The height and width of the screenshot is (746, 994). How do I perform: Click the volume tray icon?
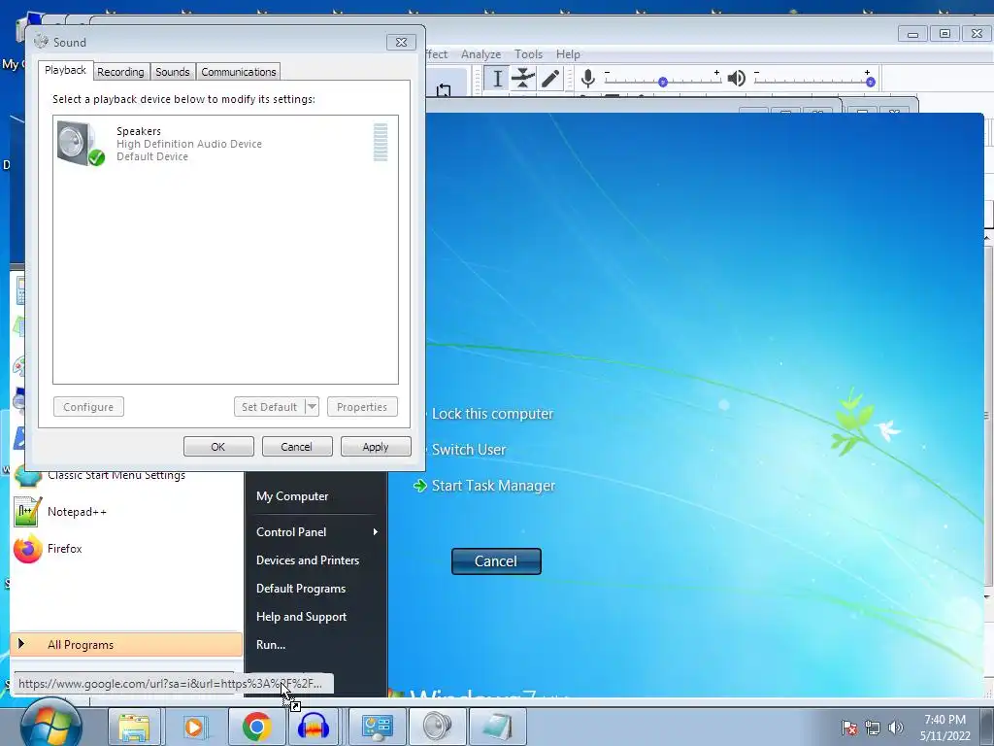(x=896, y=728)
